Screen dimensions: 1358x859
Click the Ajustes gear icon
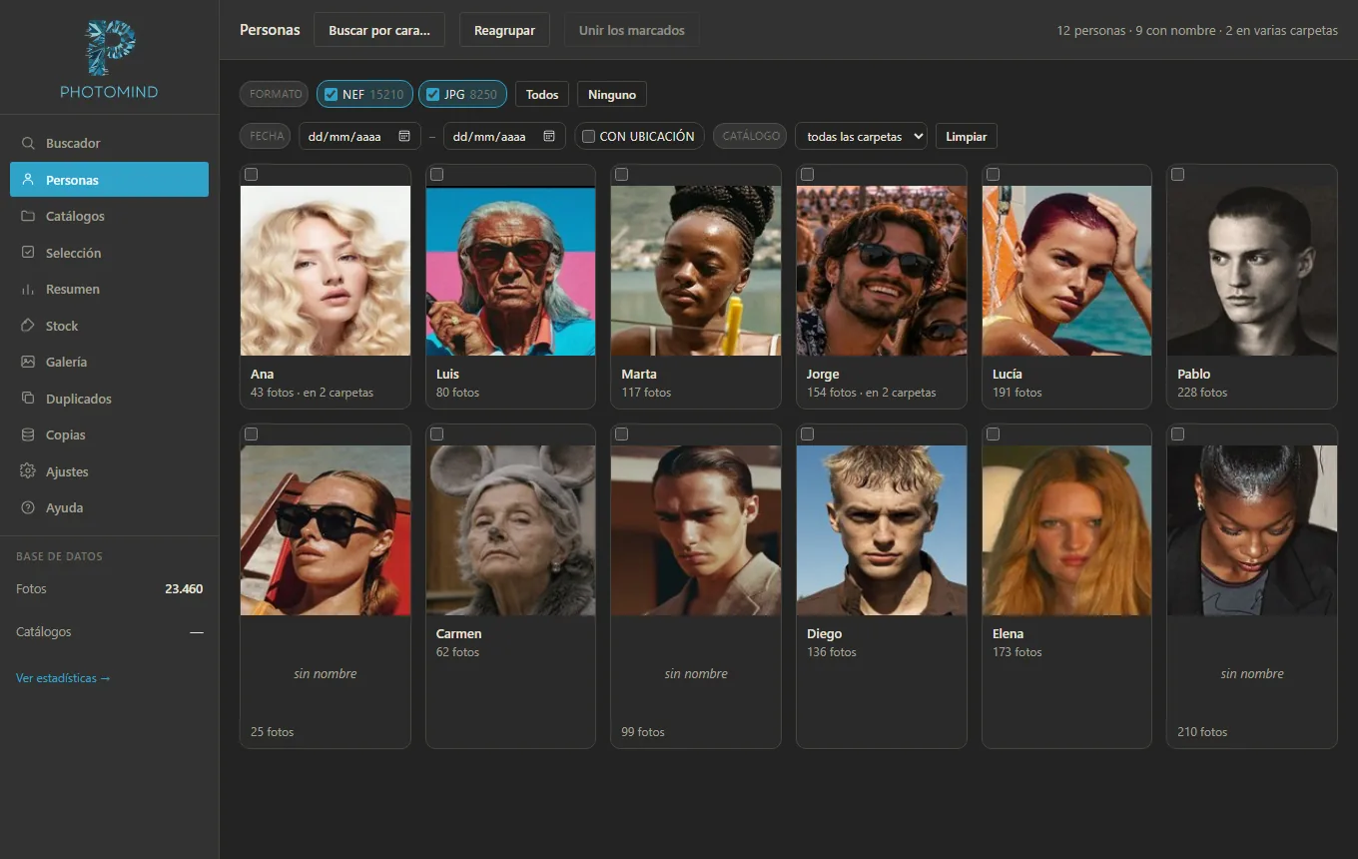pyautogui.click(x=28, y=471)
